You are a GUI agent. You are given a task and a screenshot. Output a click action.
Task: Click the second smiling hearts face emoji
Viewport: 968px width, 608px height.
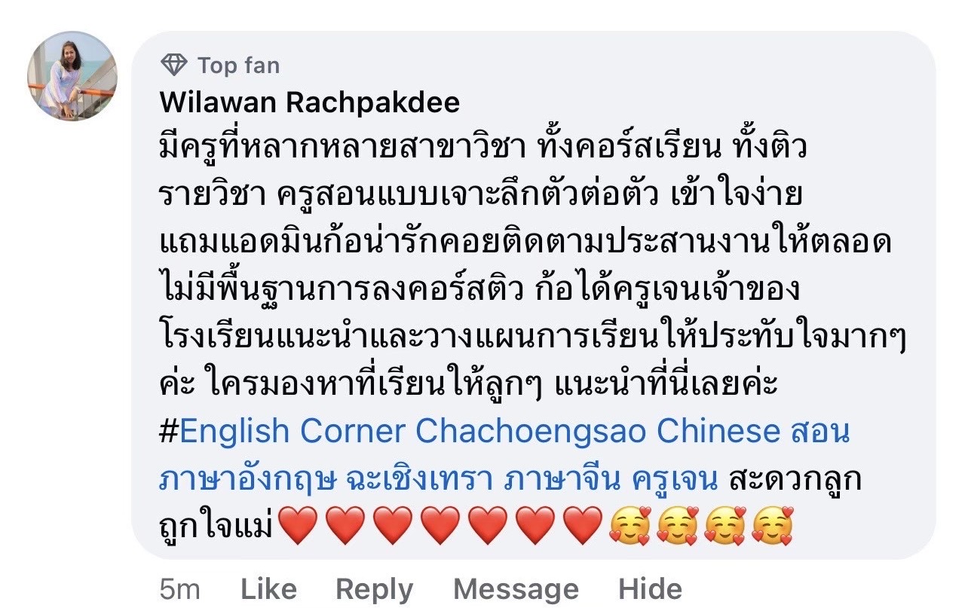click(x=678, y=525)
